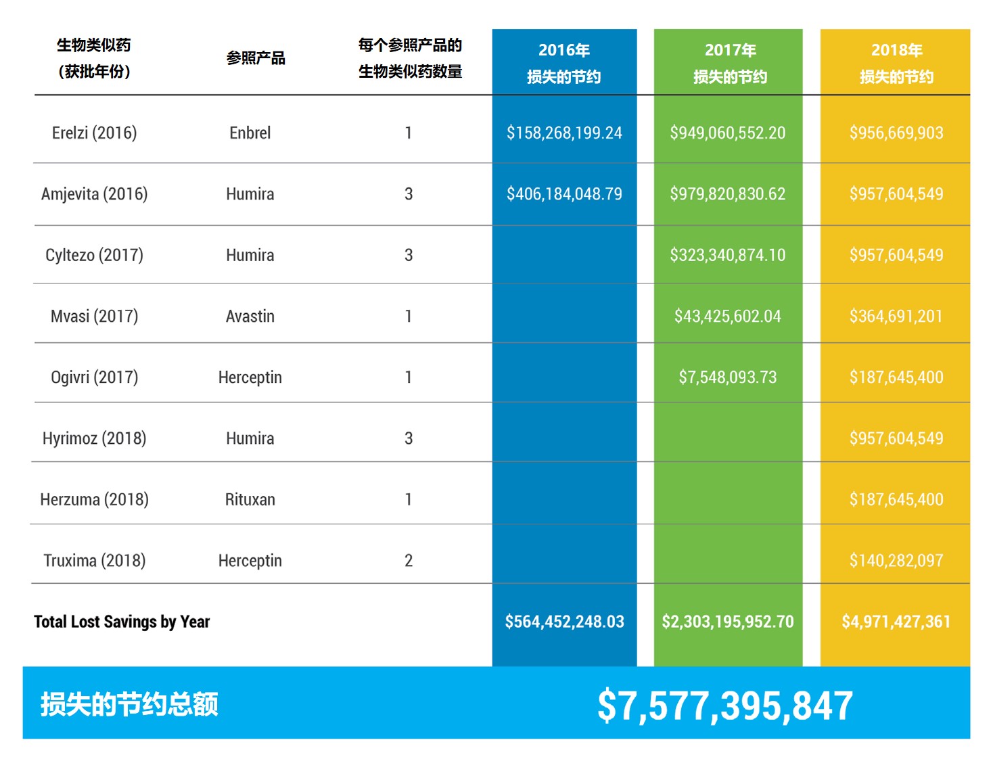Click the Herzuma (2018) cell
Image resolution: width=993 pixels, height=761 pixels.
point(94,499)
